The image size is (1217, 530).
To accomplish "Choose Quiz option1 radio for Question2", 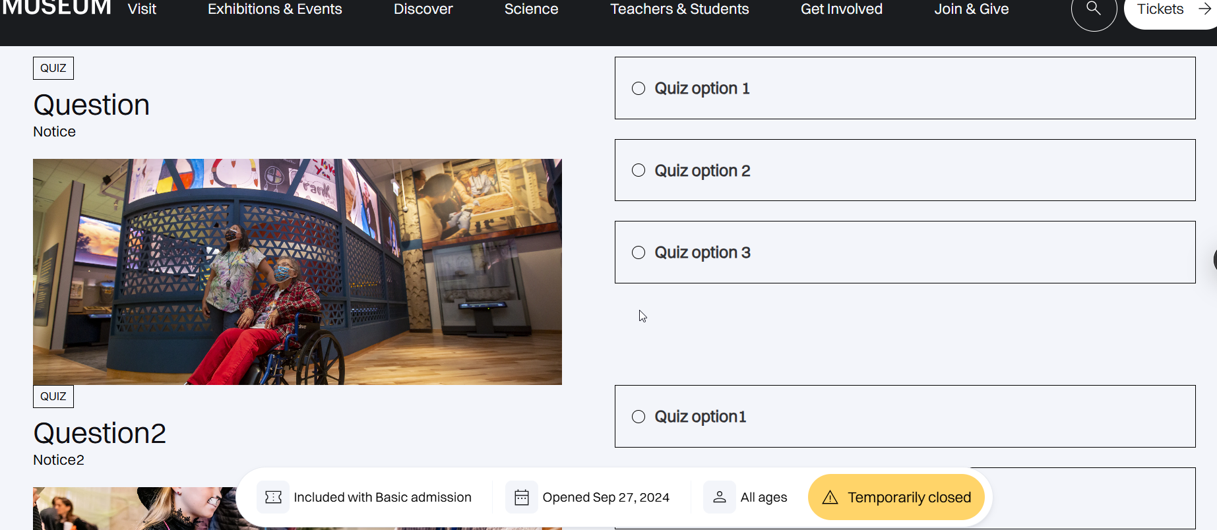I will click(639, 417).
